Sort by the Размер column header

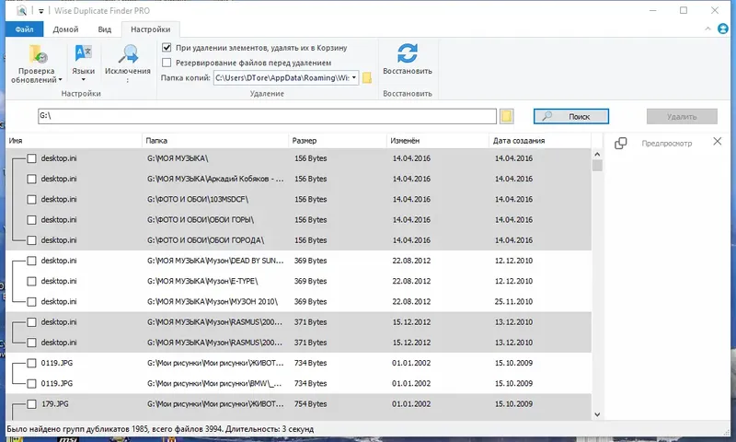pyautogui.click(x=338, y=141)
